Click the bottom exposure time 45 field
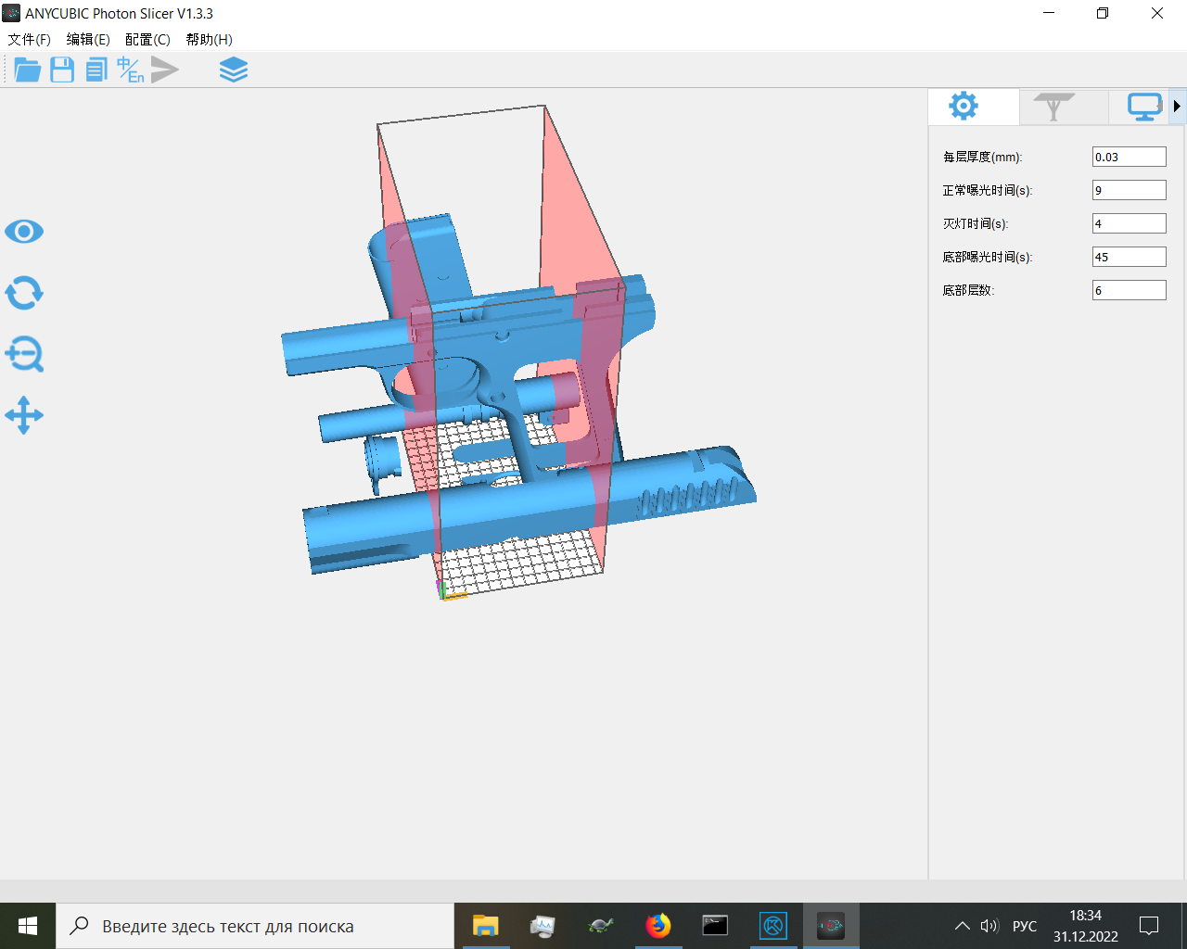The height and width of the screenshot is (949, 1187). click(x=1129, y=257)
